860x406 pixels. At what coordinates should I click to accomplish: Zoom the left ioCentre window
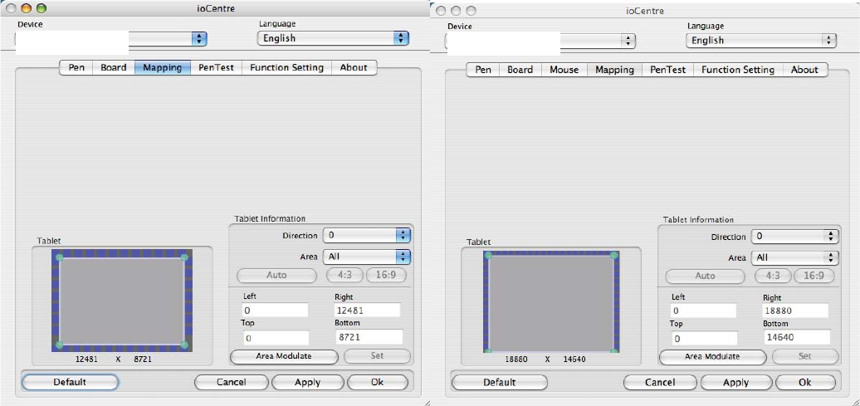point(42,8)
